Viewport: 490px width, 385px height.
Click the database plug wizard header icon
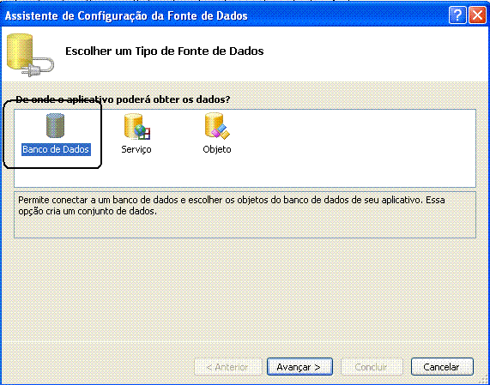tap(30, 55)
